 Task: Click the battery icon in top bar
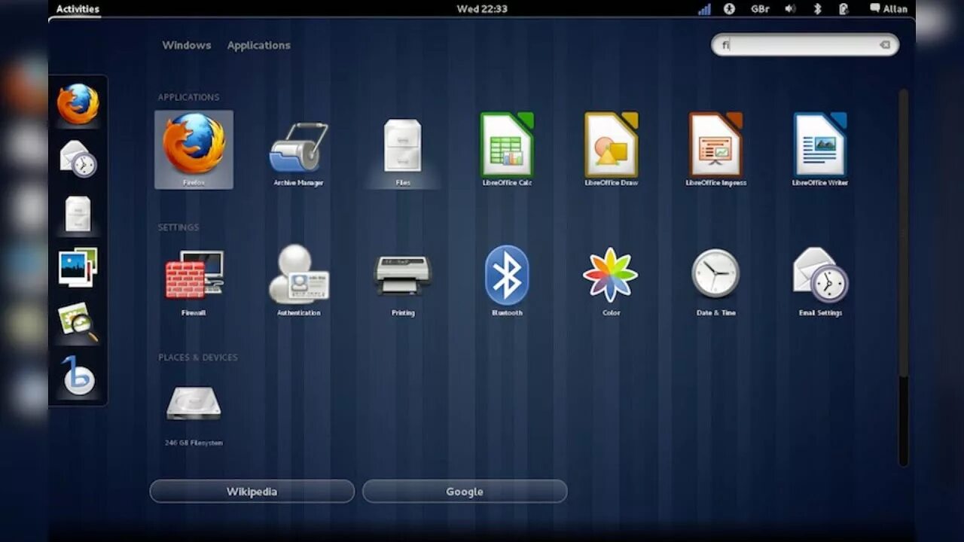pos(843,9)
